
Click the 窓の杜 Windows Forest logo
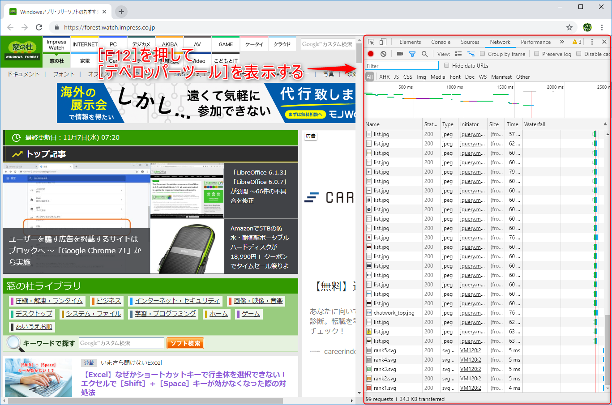22,51
